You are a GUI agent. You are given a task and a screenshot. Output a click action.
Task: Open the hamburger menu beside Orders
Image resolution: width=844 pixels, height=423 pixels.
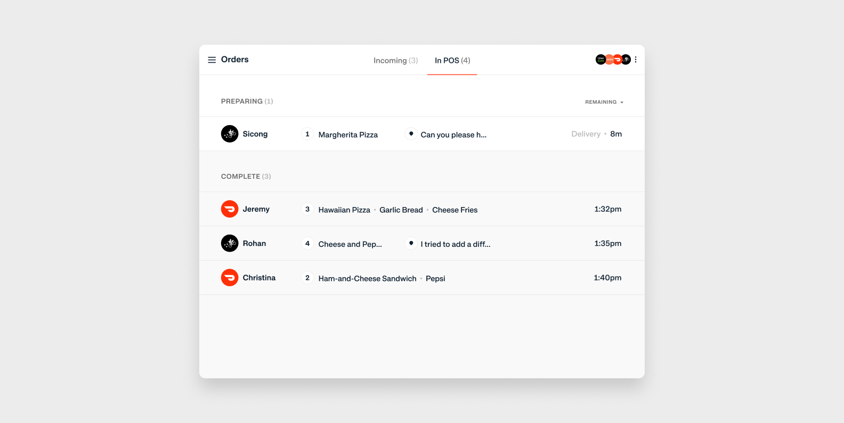212,60
